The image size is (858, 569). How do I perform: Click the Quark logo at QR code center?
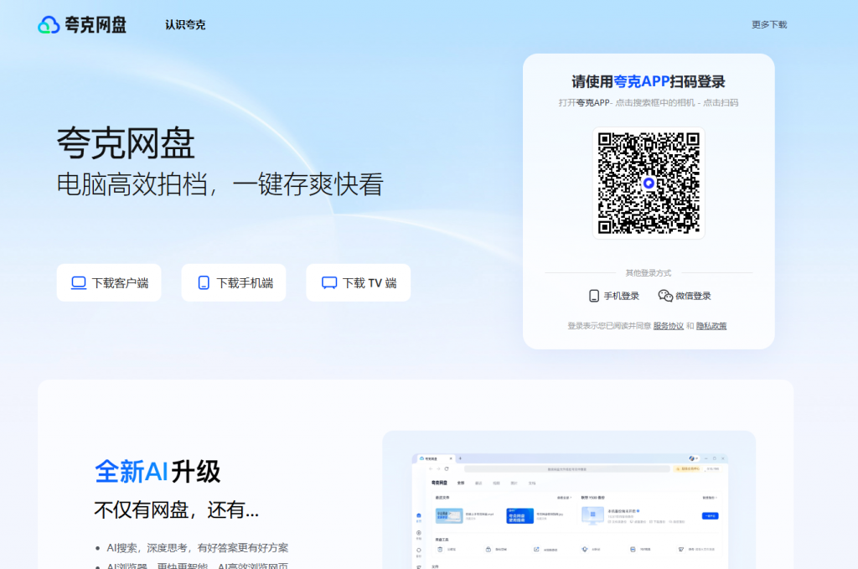tap(649, 181)
